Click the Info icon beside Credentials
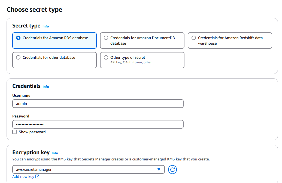 (46, 86)
